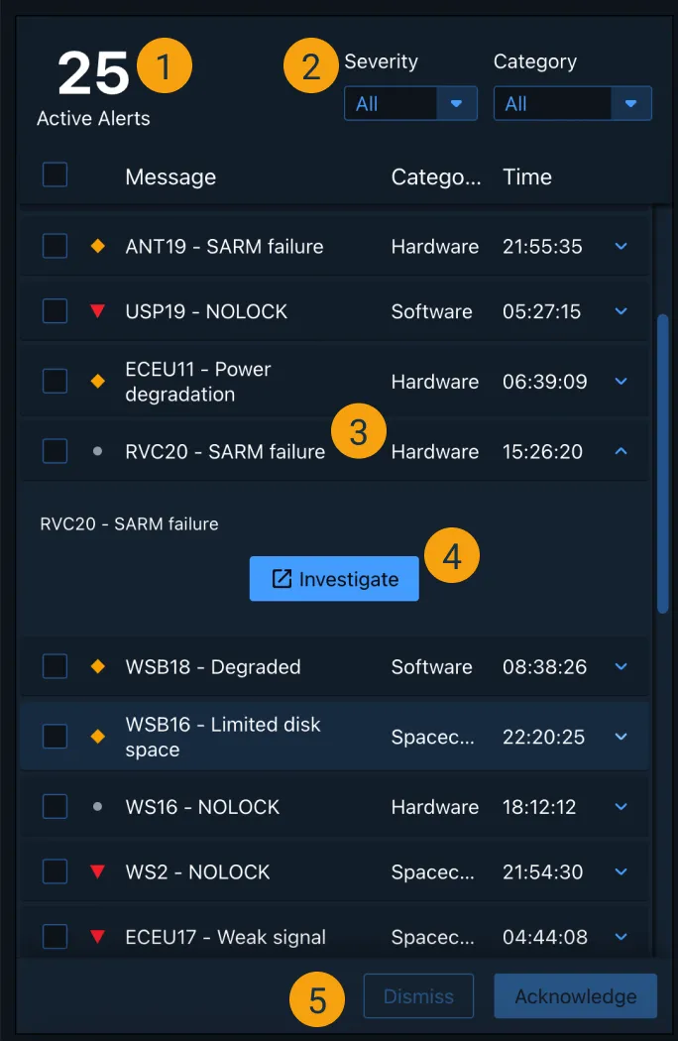678x1041 pixels.
Task: Click the 'ECEU11 - Power degradation' message text
Action: 198,381
